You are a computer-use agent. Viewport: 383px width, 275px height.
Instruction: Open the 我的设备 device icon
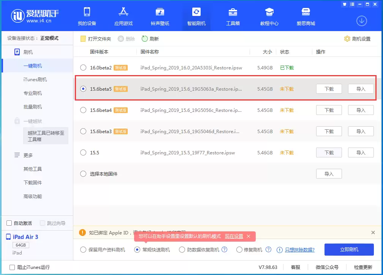point(87,12)
